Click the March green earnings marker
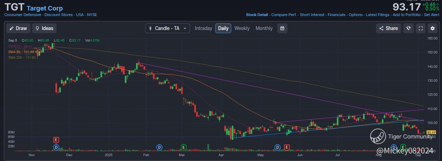The image size is (442, 161). (183, 147)
